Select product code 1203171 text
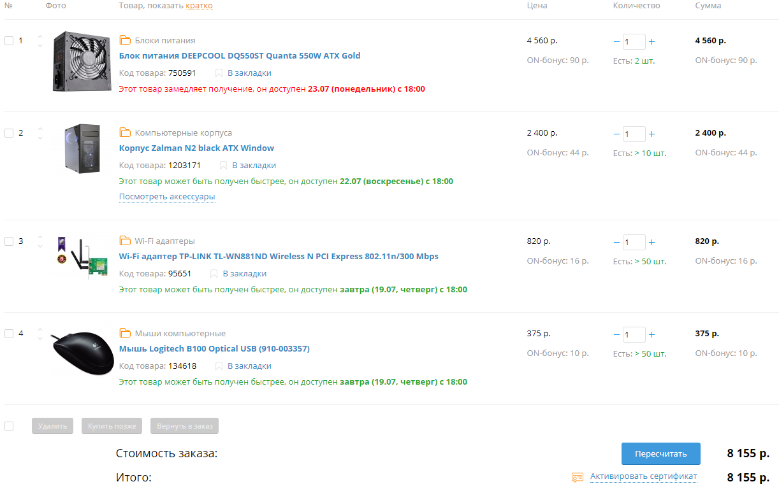Screen dimensions: 779x491 [184, 165]
